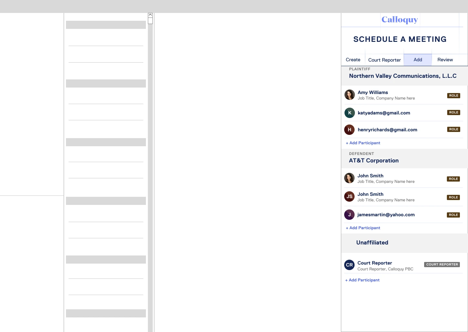The image size is (468, 332).
Task: Click the Amy Williams name
Action: point(373,92)
